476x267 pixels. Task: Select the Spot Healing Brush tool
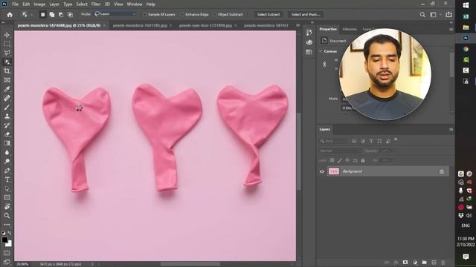[x=7, y=98]
